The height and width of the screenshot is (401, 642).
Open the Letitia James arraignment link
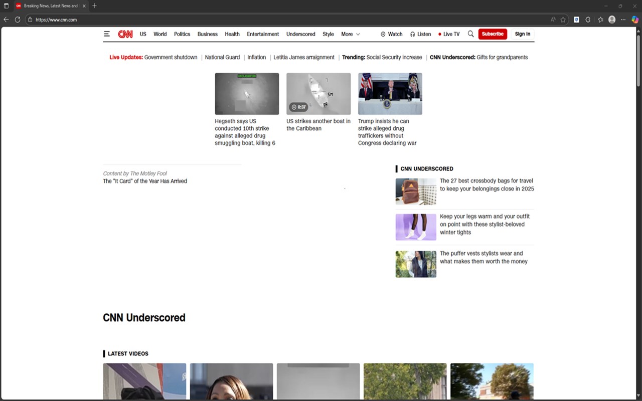tap(304, 57)
